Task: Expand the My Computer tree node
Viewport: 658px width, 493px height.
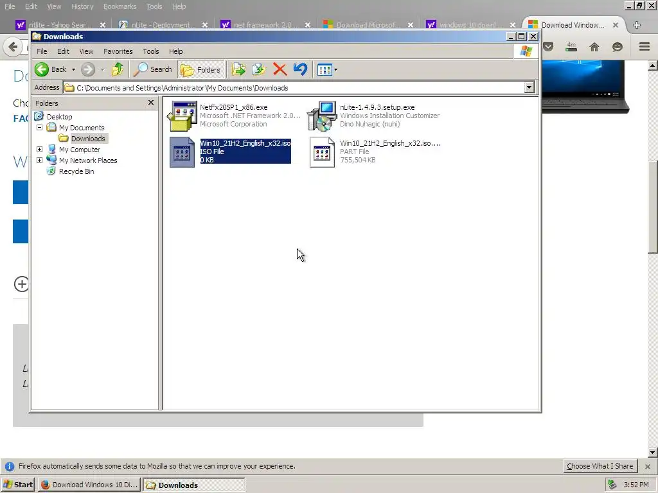Action: (x=39, y=149)
